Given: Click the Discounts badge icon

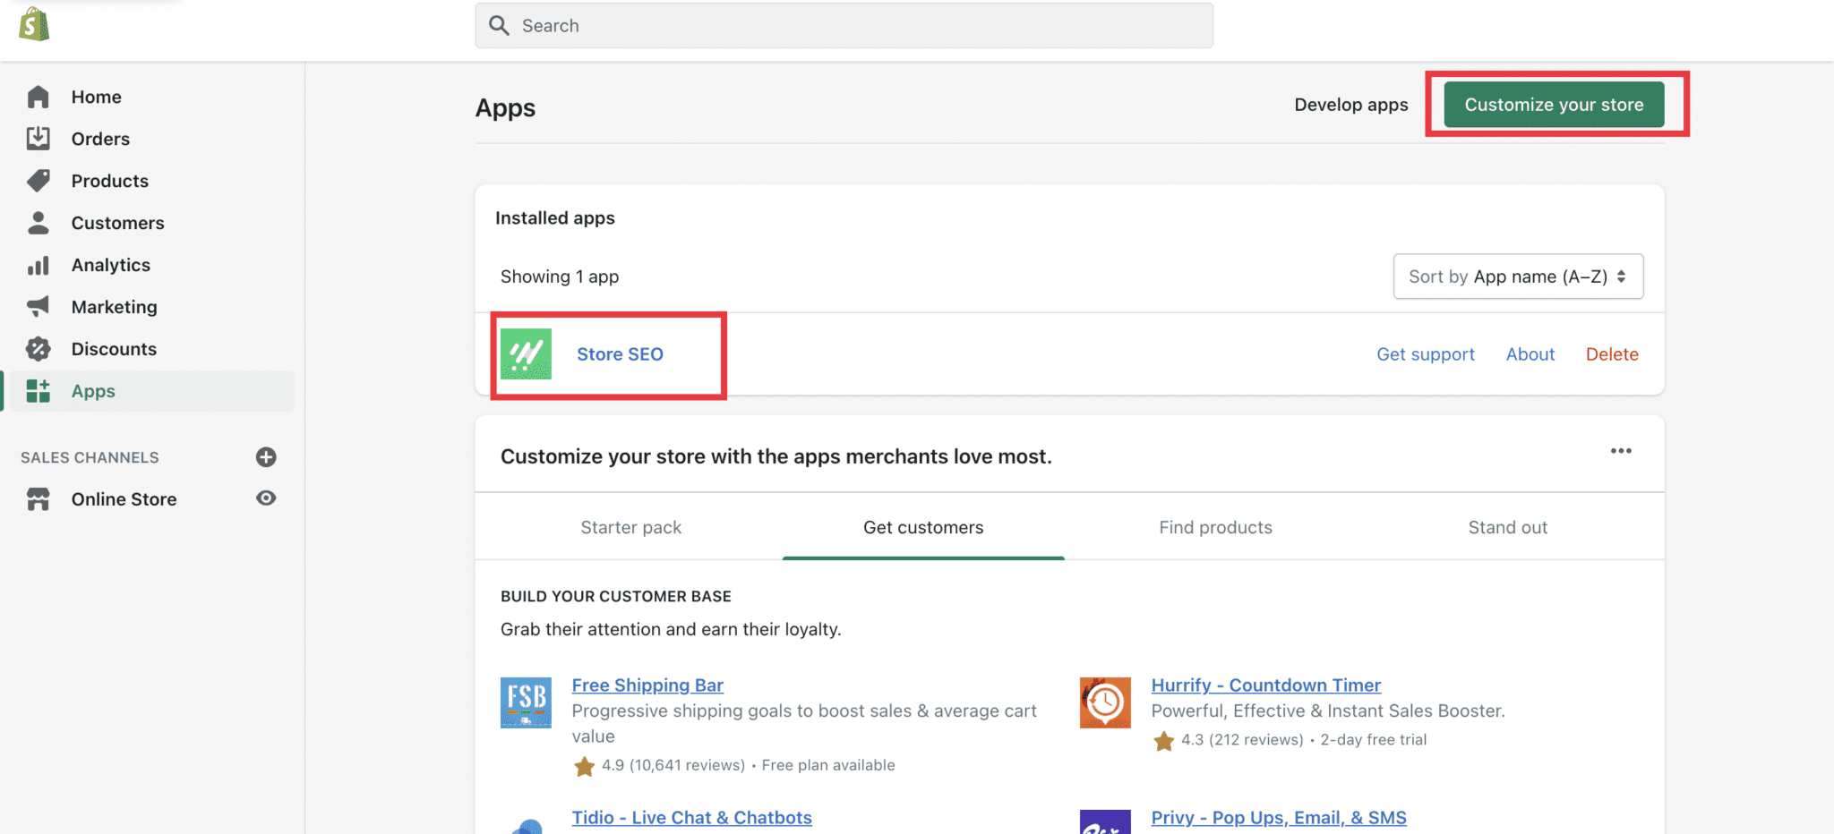Looking at the screenshot, I should [38, 349].
